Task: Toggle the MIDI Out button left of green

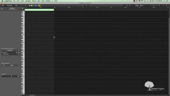Action: [x=29, y=6]
